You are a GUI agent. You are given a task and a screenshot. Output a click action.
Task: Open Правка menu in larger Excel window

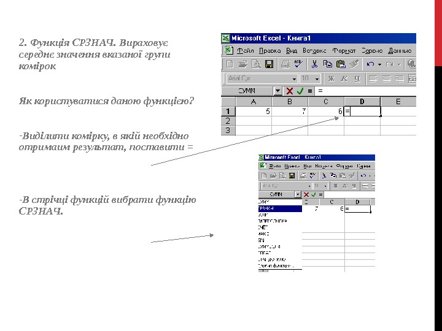pyautogui.click(x=269, y=51)
